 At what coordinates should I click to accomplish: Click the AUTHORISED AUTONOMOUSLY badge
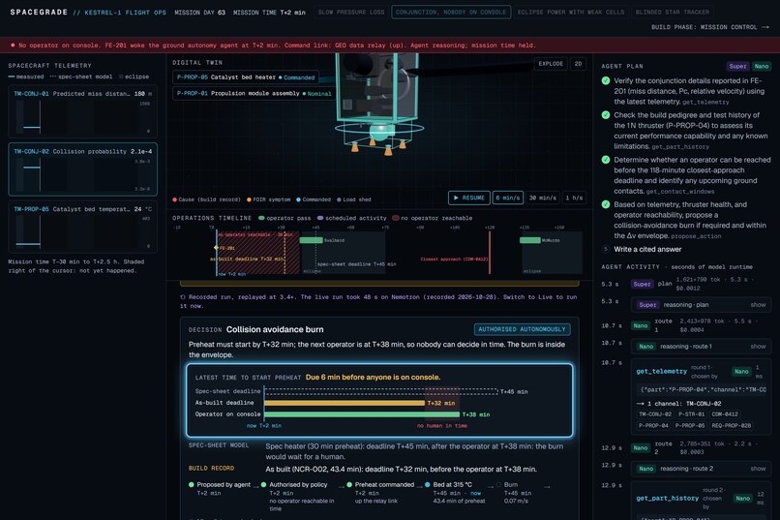coord(522,329)
